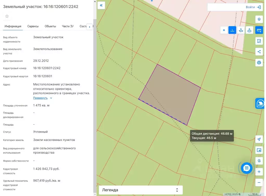
Task: Share the current map view
Action: [259, 52]
